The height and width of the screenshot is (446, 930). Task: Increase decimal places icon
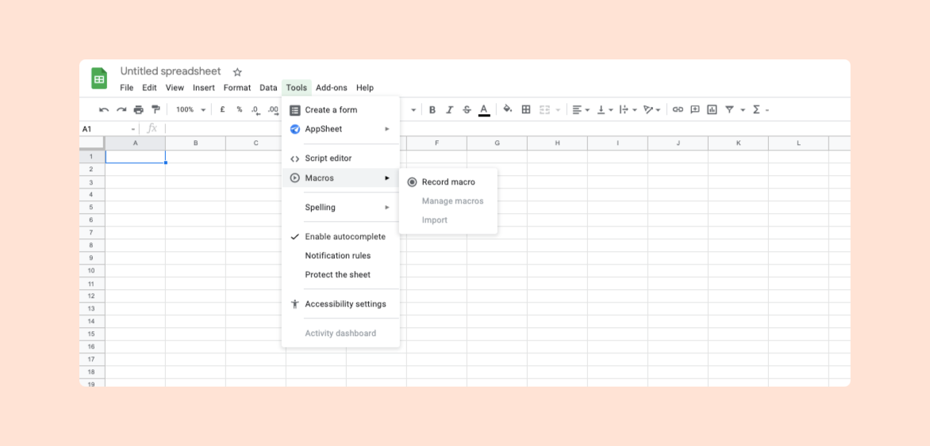tap(273, 109)
